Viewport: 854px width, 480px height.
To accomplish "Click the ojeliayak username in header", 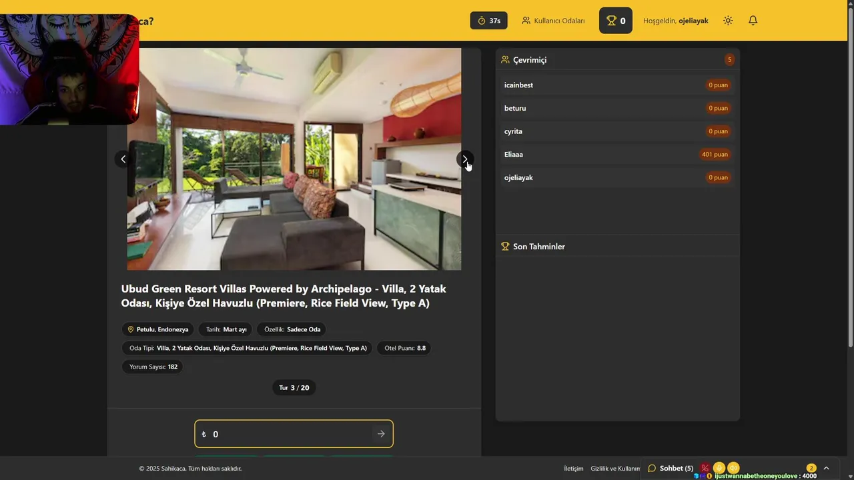I will pyautogui.click(x=693, y=21).
